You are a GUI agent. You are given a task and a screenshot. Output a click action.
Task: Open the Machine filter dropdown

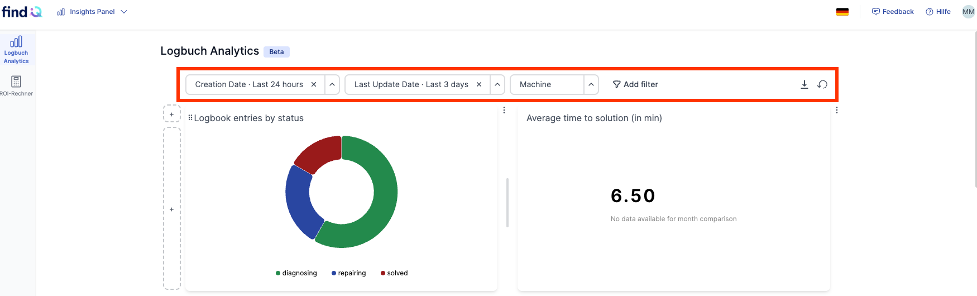554,84
